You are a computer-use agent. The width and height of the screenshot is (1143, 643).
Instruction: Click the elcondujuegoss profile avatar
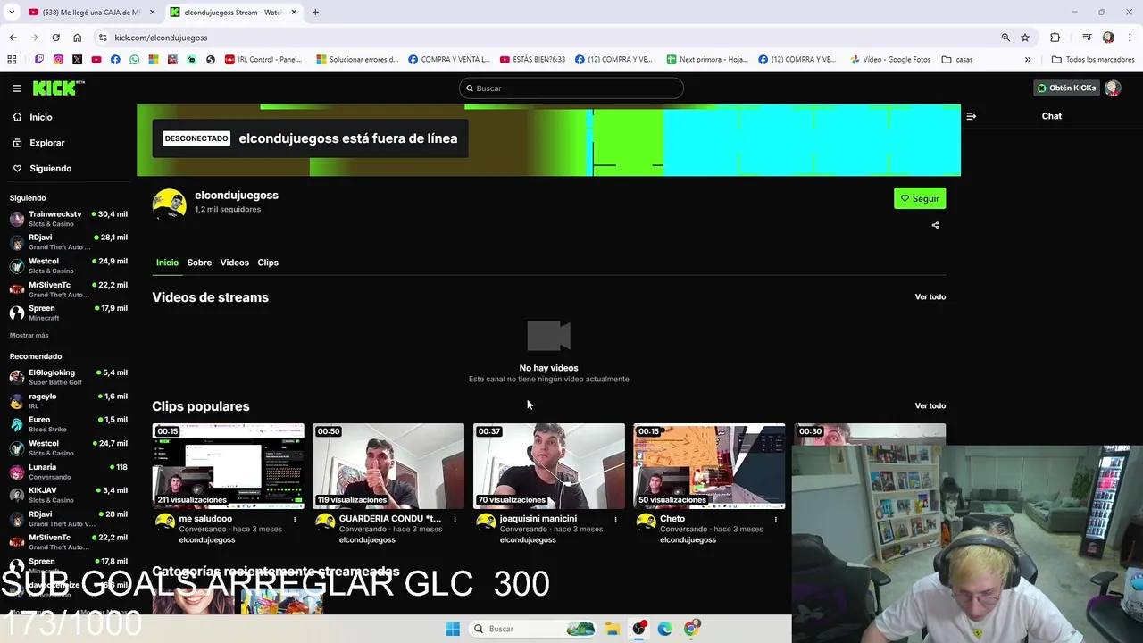[169, 204]
